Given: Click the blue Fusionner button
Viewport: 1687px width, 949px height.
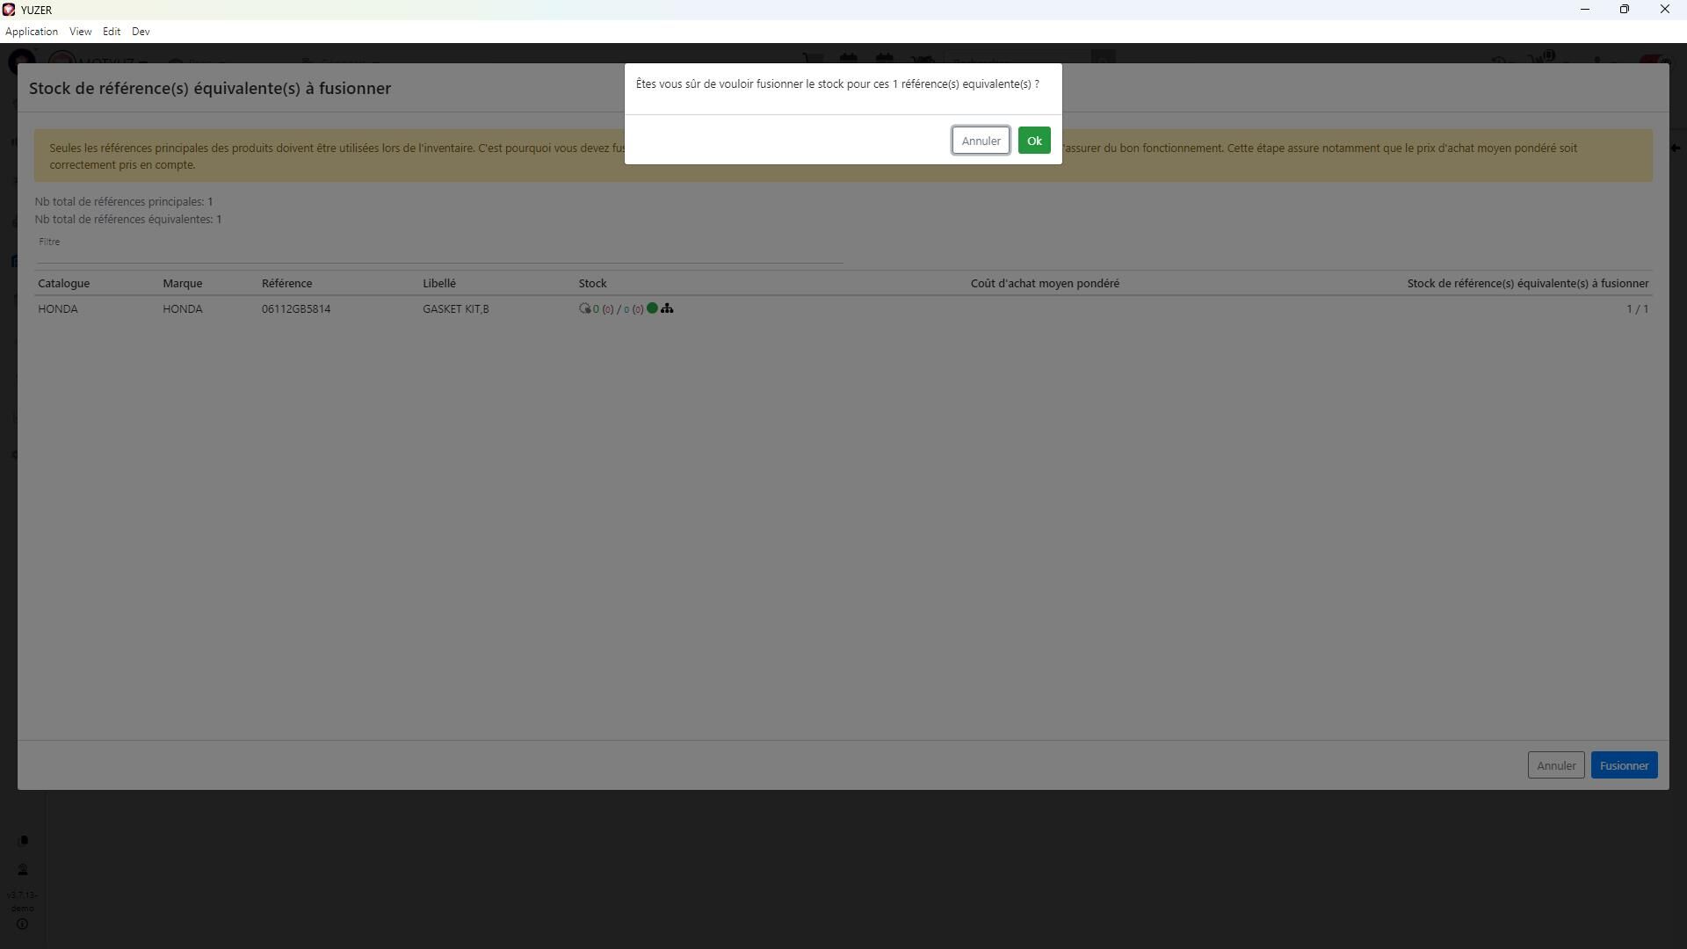Looking at the screenshot, I should [x=1623, y=765].
